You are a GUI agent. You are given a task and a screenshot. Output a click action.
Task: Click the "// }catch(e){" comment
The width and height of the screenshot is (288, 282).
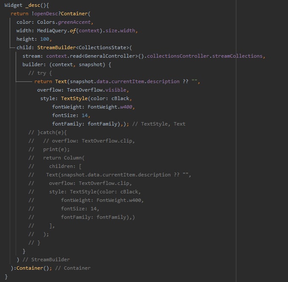pos(47,132)
